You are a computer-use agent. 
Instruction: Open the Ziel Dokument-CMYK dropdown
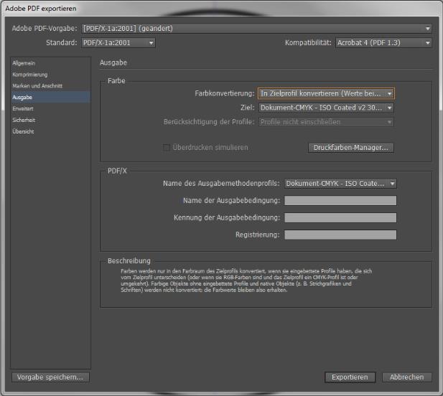(x=326, y=108)
